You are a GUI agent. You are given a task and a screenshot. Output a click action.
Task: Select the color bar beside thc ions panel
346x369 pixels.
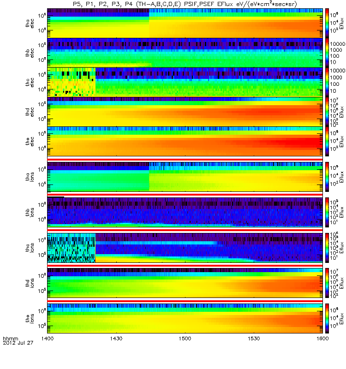pyautogui.click(x=327, y=248)
